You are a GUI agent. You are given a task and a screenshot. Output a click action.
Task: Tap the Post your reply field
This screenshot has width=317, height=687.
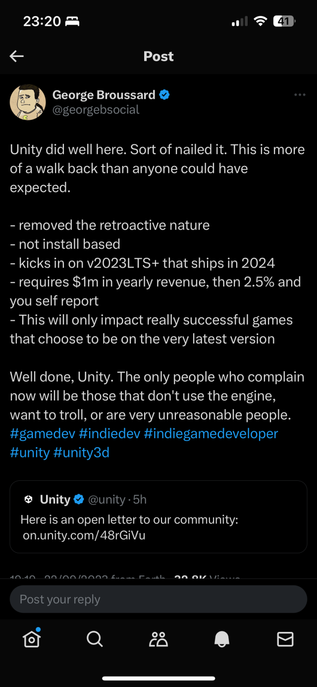click(158, 599)
